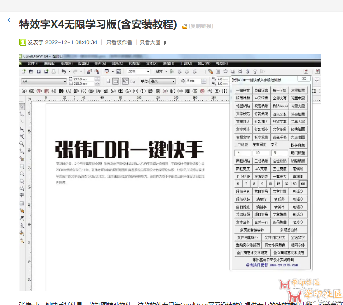
Task: Select the Pick tool in the toolbox
Action: [22, 106]
